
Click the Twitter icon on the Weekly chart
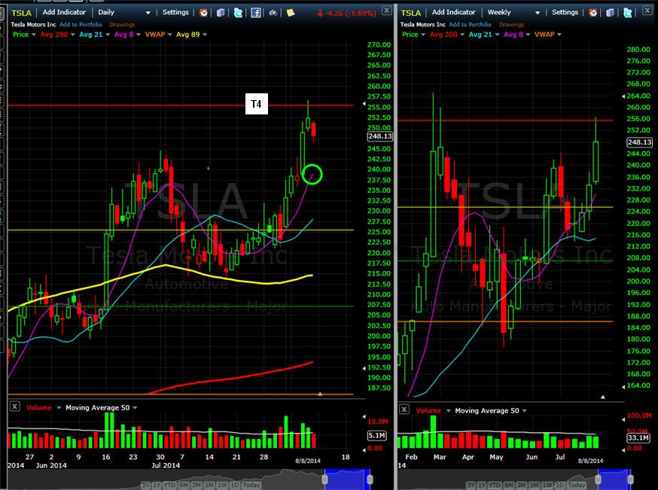627,13
